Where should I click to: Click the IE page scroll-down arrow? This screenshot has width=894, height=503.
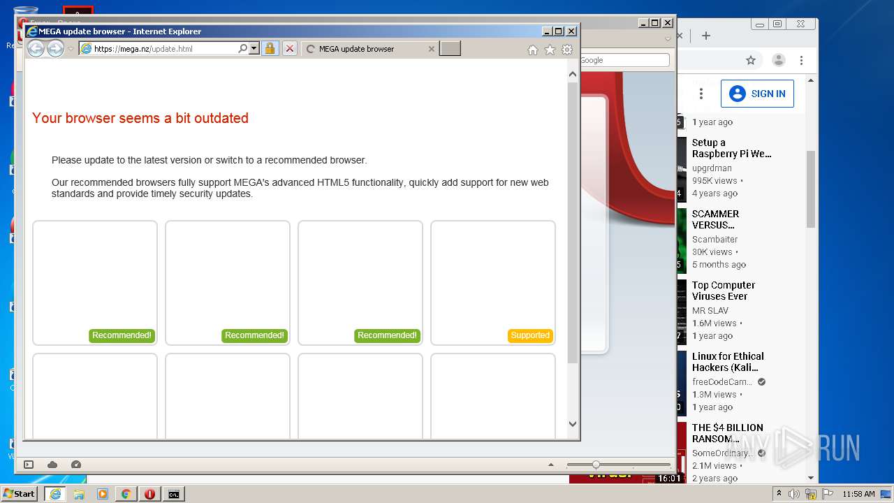pyautogui.click(x=573, y=423)
